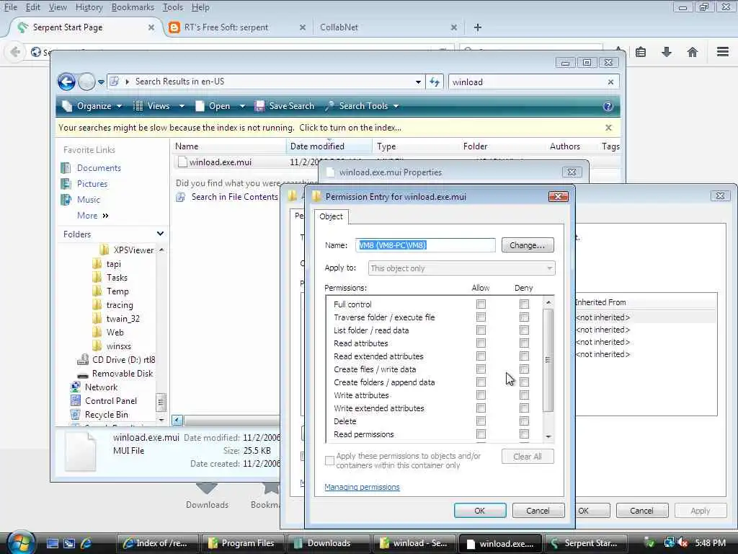
Task: Click the refresh icon beside the address bar
Action: pyautogui.click(x=435, y=82)
